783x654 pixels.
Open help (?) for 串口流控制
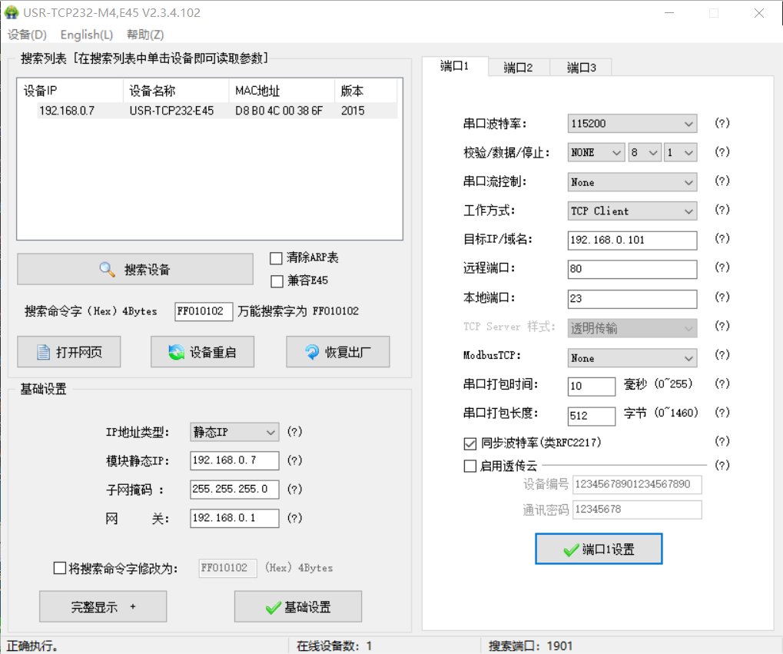722,181
